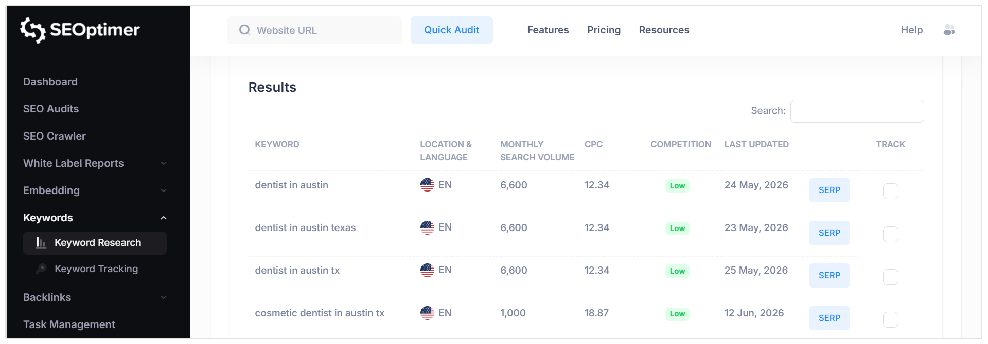Open the White Label Reports menu
The image size is (988, 344).
coord(74,163)
